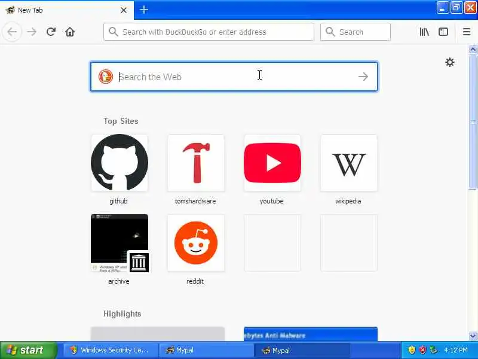
Task: Open the Anti Malware highlight card
Action: point(311,334)
